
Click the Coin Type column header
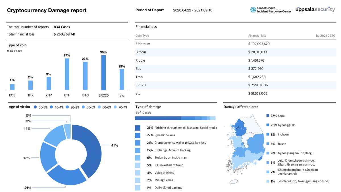142,36
